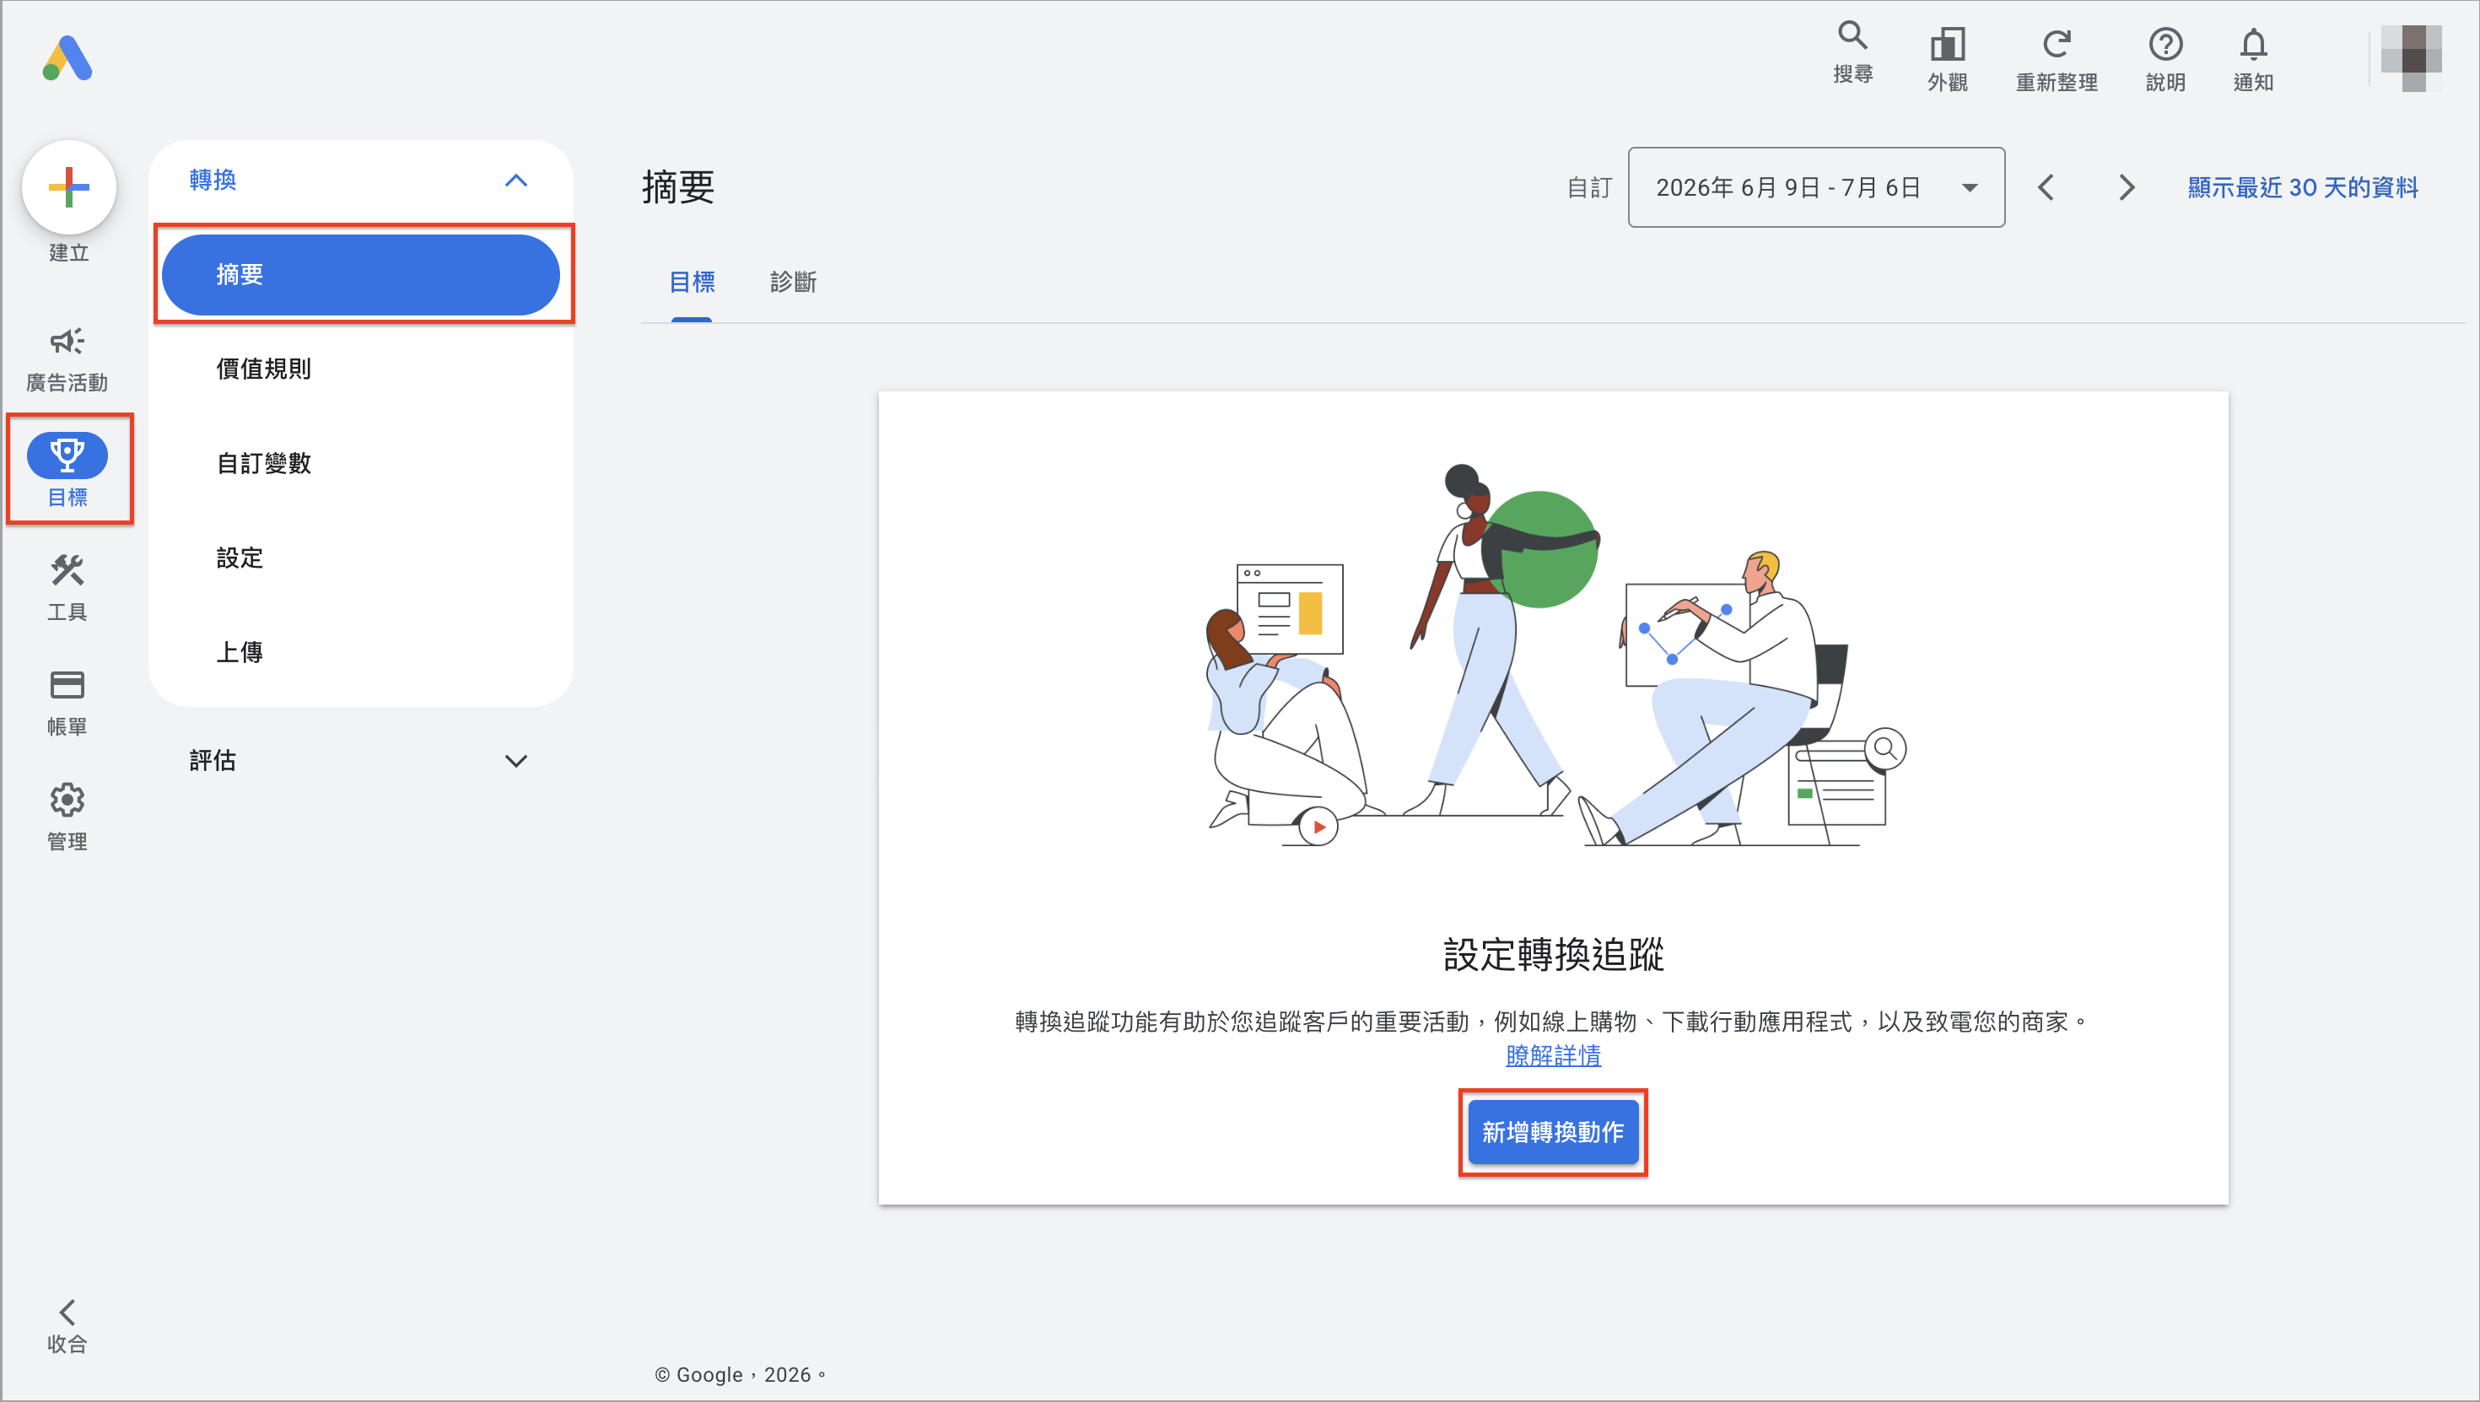This screenshot has height=1402, width=2480.
Task: Open the 工具 tools icon
Action: [67, 570]
